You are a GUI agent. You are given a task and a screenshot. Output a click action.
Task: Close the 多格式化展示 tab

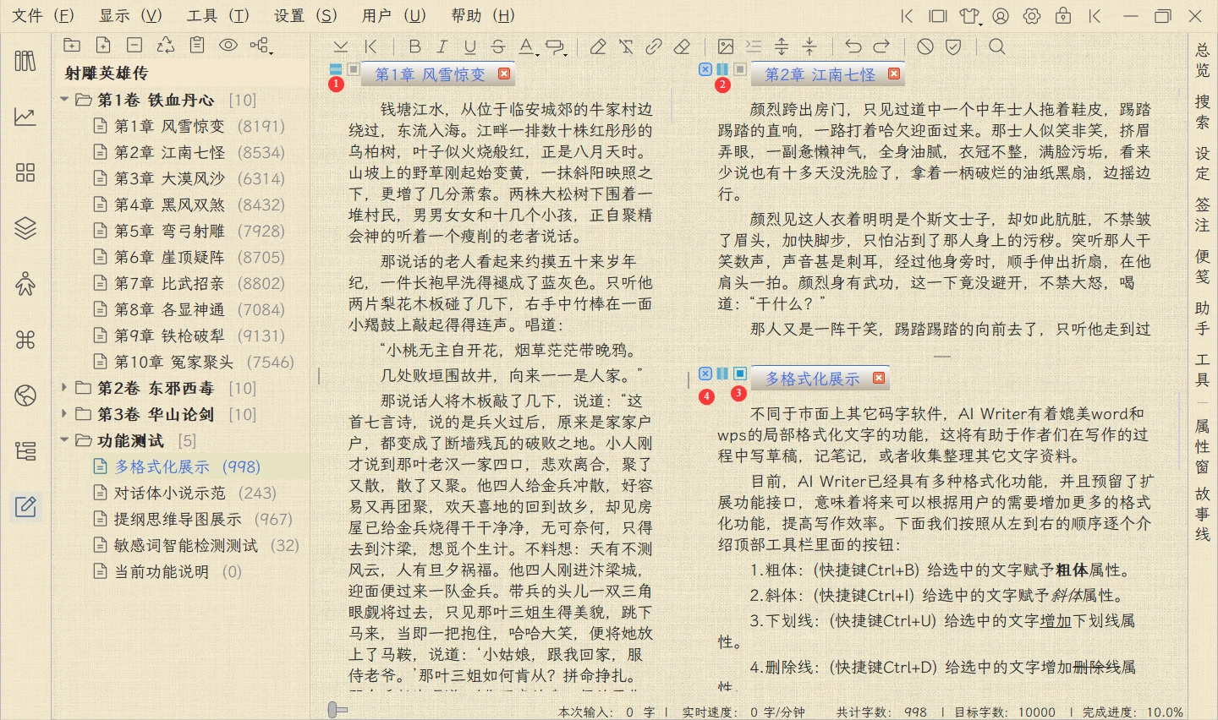click(x=879, y=378)
